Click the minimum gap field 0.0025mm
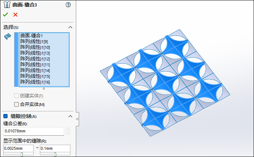Viewport: 254px width, 157px height. 19,148
